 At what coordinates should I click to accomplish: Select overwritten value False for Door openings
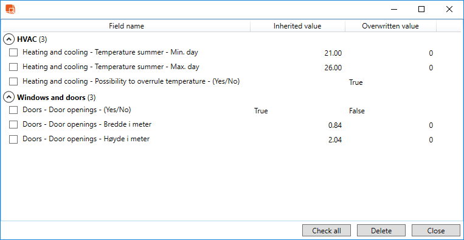[x=356, y=111]
